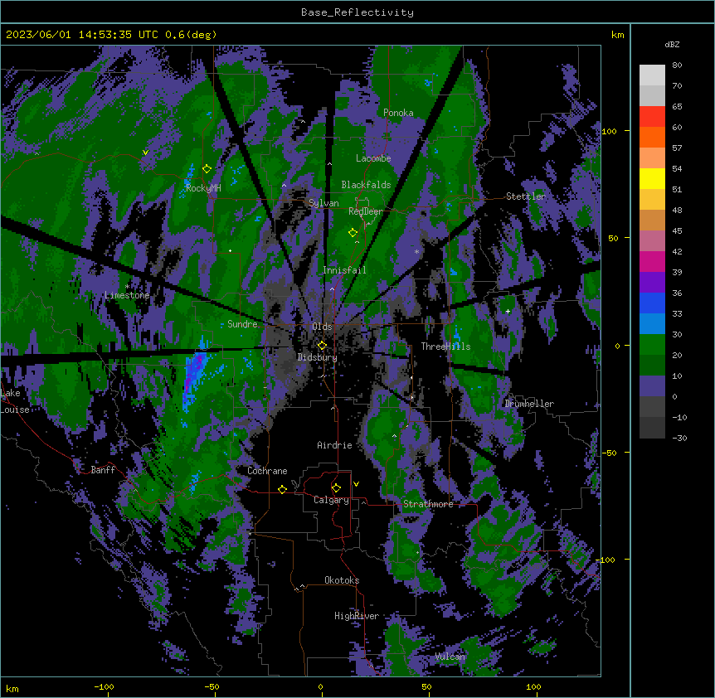Screen dimensions: 715x698
Task: Select the violet-blue legend block below 10 dBZ
Action: point(652,386)
